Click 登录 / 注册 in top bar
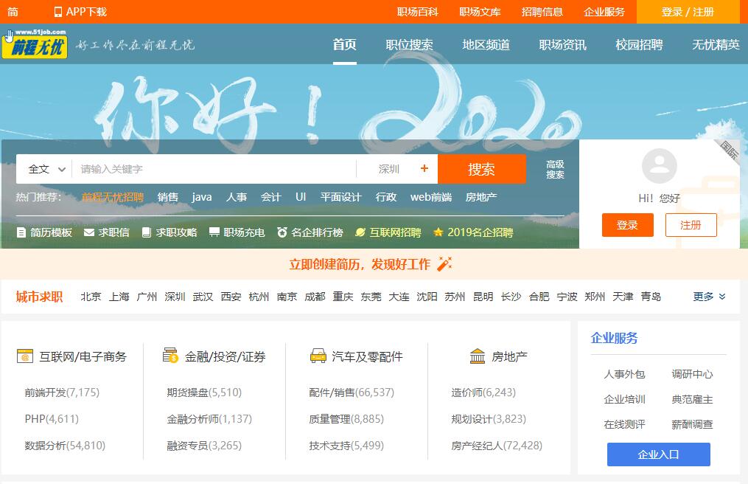This screenshot has width=748, height=484. pyautogui.click(x=688, y=12)
